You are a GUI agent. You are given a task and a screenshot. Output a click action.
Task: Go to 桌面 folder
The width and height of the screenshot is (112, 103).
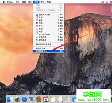click(49, 20)
